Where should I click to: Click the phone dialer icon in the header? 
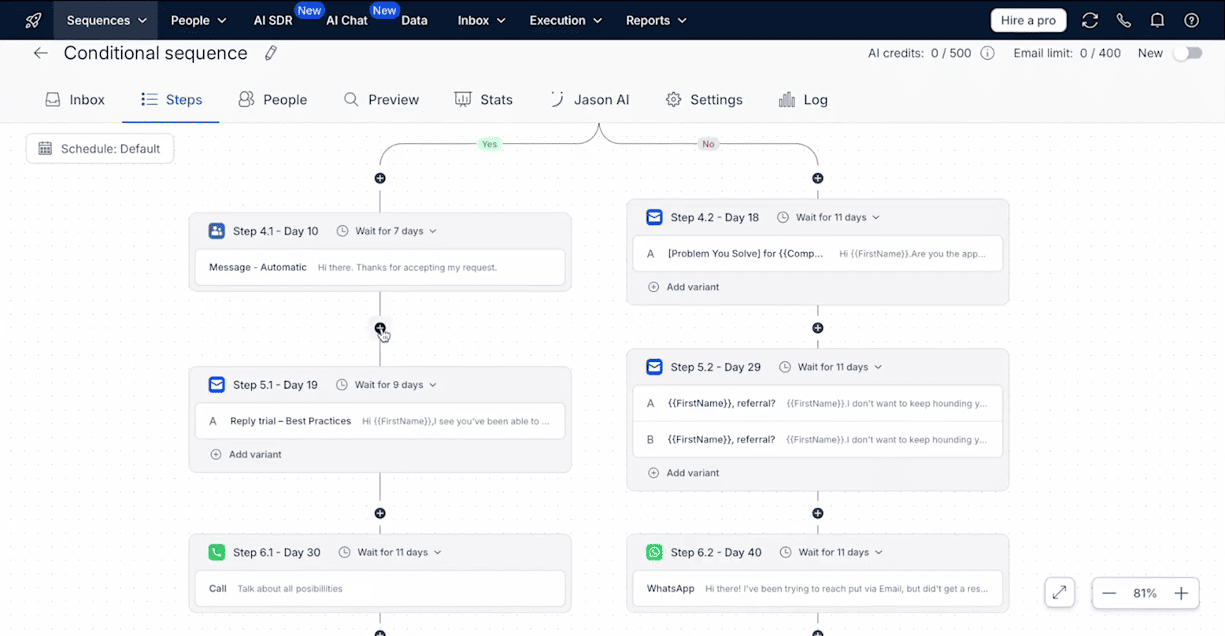pyautogui.click(x=1123, y=20)
